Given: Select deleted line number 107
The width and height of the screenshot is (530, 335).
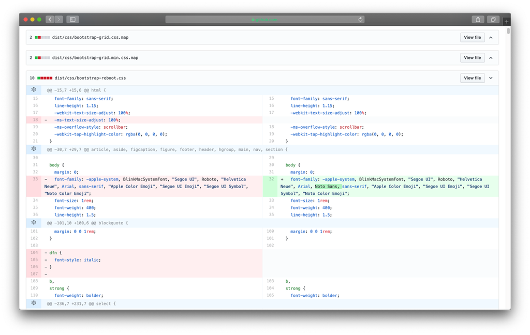Looking at the screenshot, I should (34, 274).
